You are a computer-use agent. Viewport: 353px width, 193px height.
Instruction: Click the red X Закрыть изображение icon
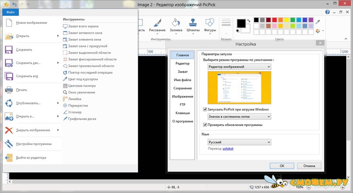[9, 130]
